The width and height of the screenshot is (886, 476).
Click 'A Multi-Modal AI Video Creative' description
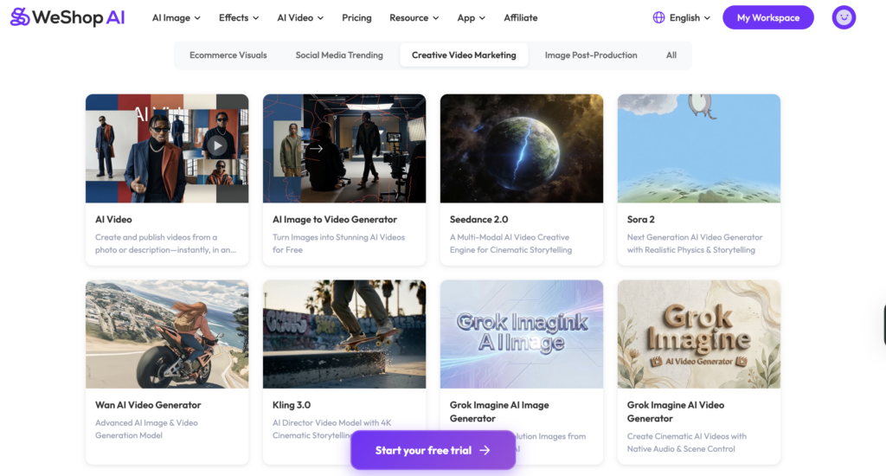(x=510, y=237)
